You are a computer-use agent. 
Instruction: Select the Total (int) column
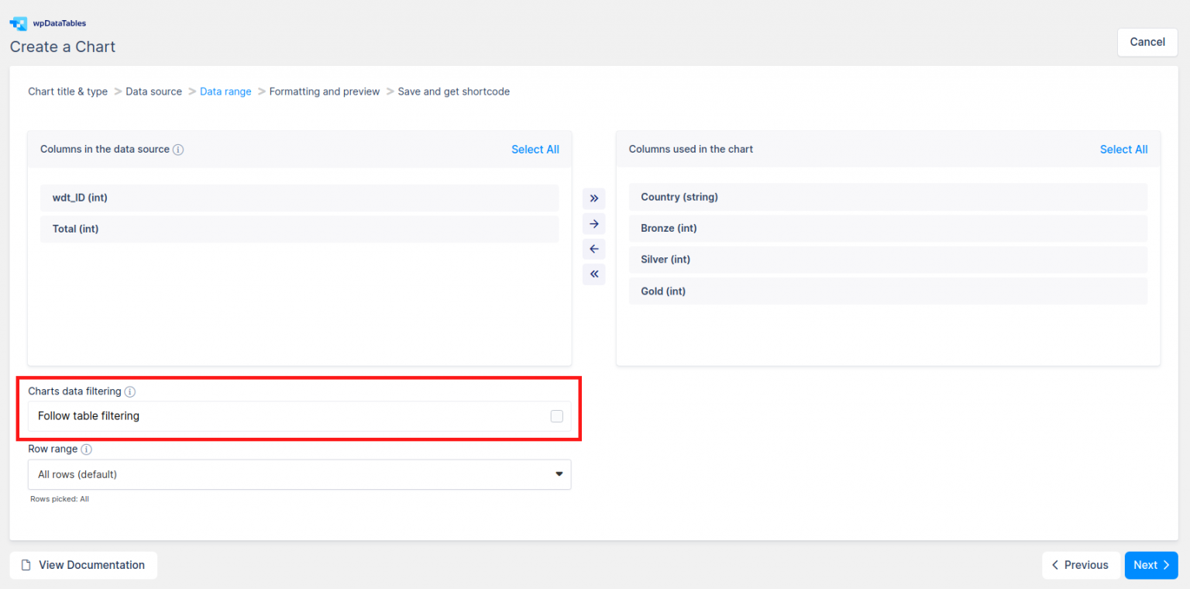point(299,229)
